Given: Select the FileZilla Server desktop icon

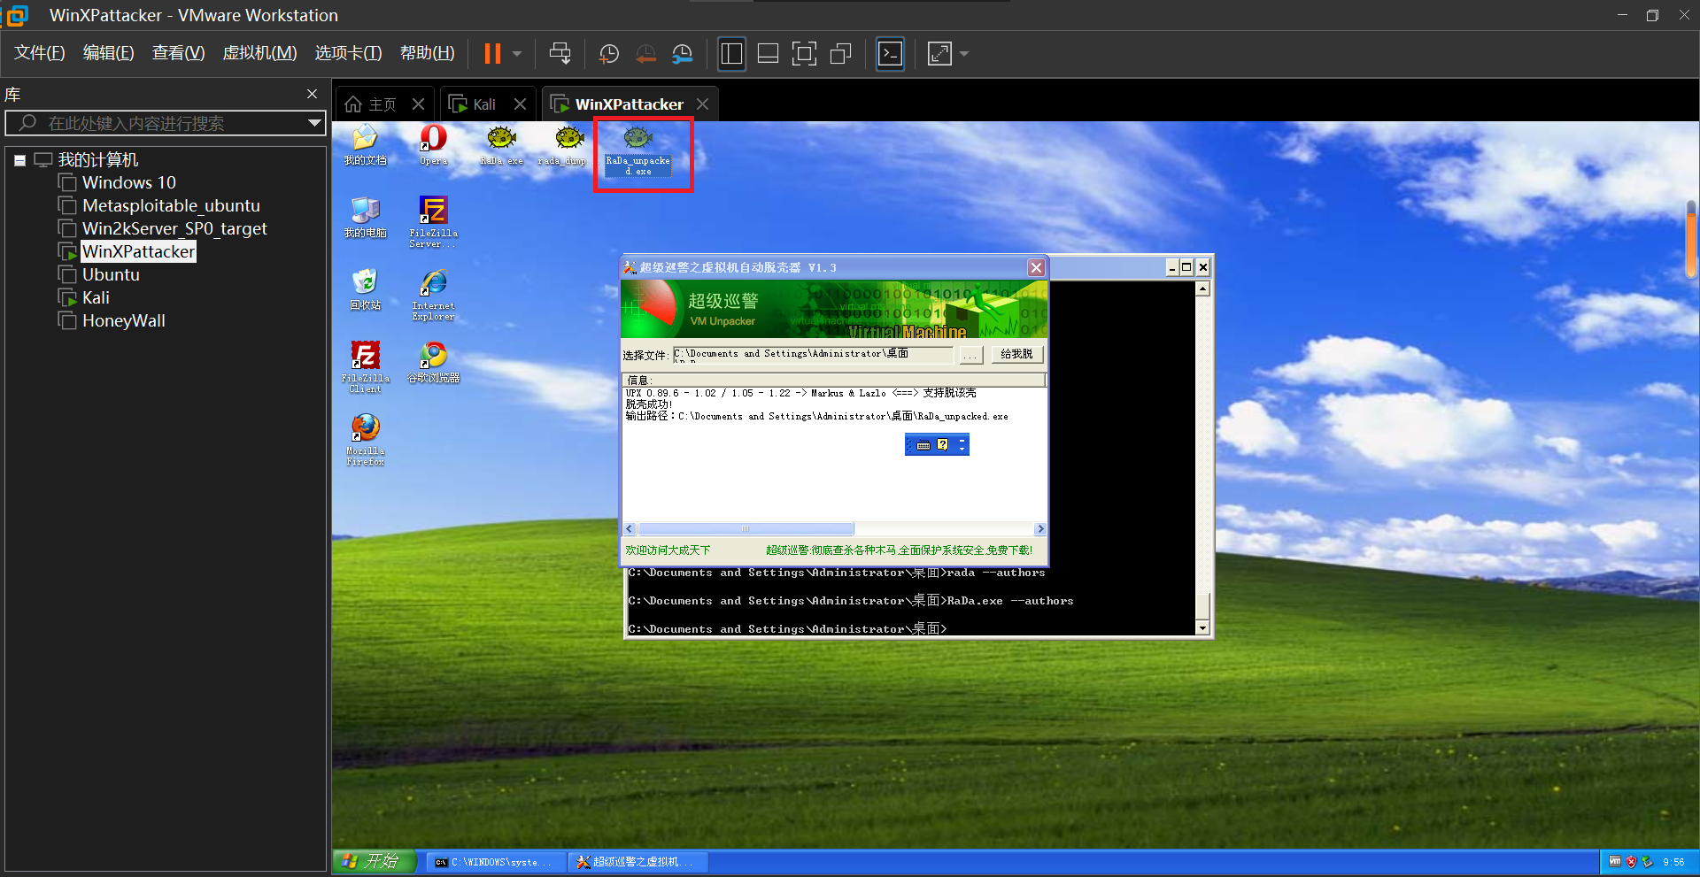Looking at the screenshot, I should click(433, 222).
